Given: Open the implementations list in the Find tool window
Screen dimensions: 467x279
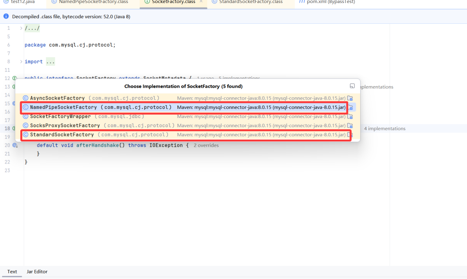Looking at the screenshot, I should (352, 86).
